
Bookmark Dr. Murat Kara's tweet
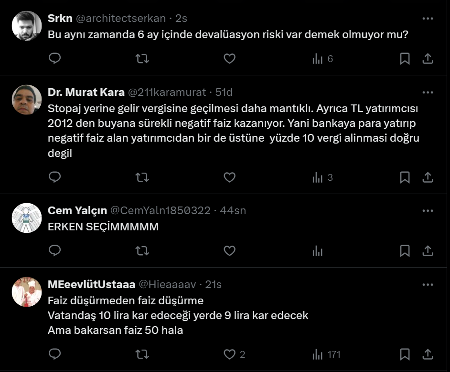click(405, 177)
